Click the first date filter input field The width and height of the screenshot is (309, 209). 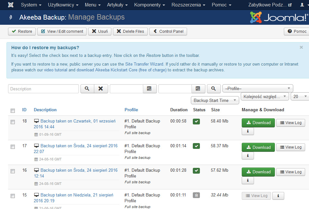126,89
